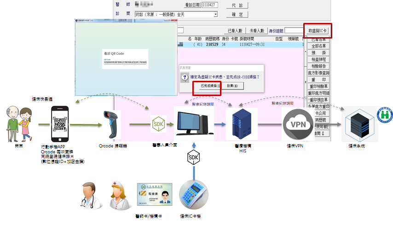Click the Qrcode 掃描器 label
393x225 pixels.
(x=113, y=146)
